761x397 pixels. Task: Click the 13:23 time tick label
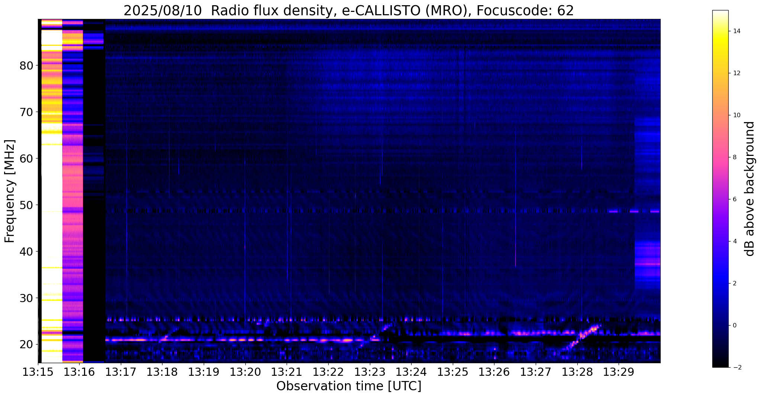pos(370,371)
